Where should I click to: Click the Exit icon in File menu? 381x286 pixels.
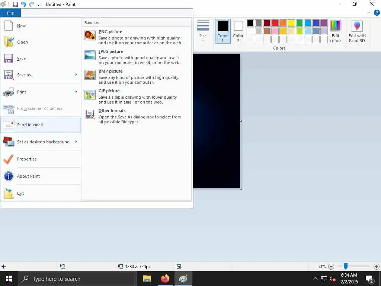(9, 193)
